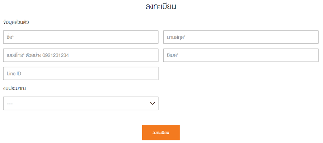
Task: Place cursor in the first name box
Action: 81,37
